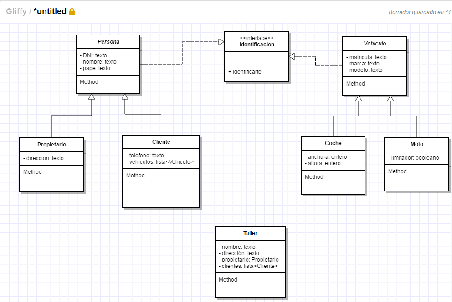Select the '- dirección: texto' attribute in Propietario
The width and height of the screenshot is (452, 302).
[x=43, y=158]
